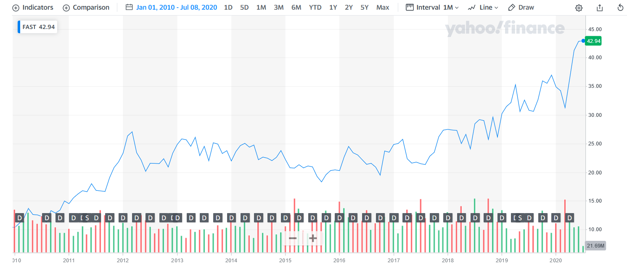Image resolution: width=627 pixels, height=269 pixels.
Task: Select the 5Y time range
Action: point(364,8)
